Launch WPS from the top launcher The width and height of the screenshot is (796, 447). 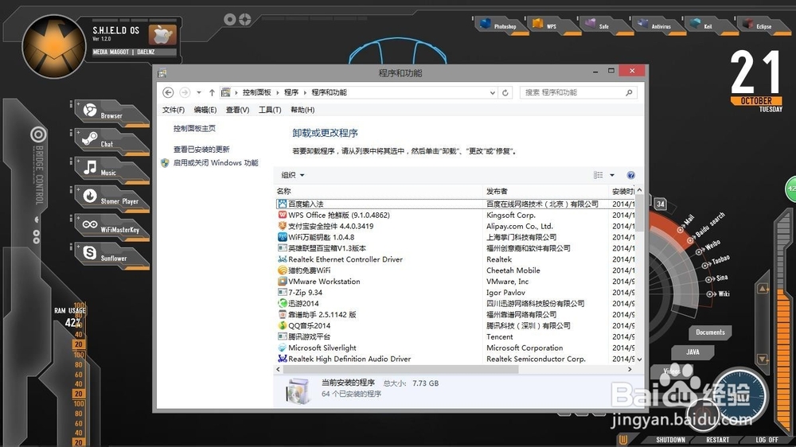pos(553,25)
